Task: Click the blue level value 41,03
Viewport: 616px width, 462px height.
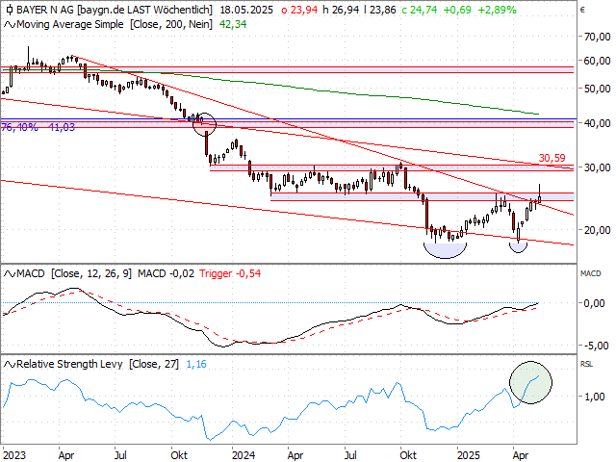Action: click(62, 127)
